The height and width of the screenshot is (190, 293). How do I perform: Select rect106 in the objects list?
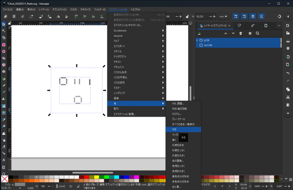[x=208, y=45]
